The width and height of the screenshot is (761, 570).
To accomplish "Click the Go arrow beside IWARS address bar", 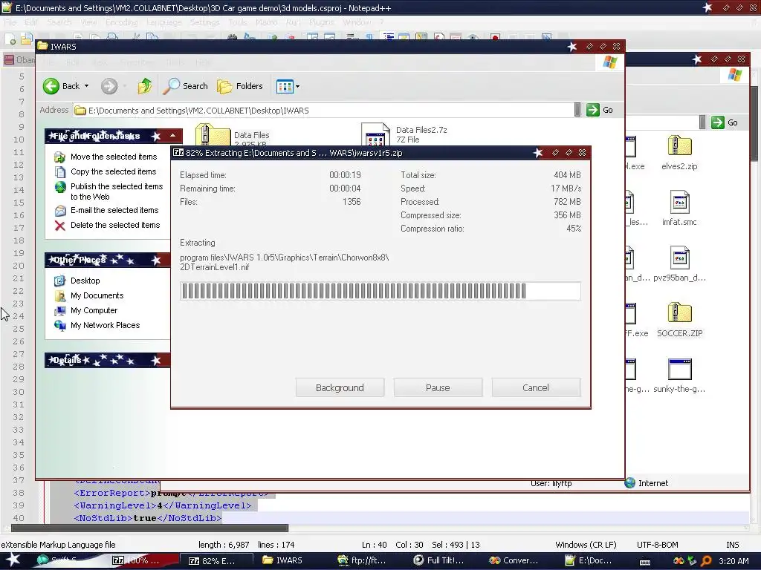I will point(592,110).
